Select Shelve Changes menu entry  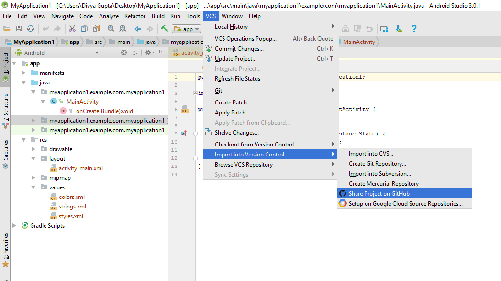pyautogui.click(x=271, y=133)
